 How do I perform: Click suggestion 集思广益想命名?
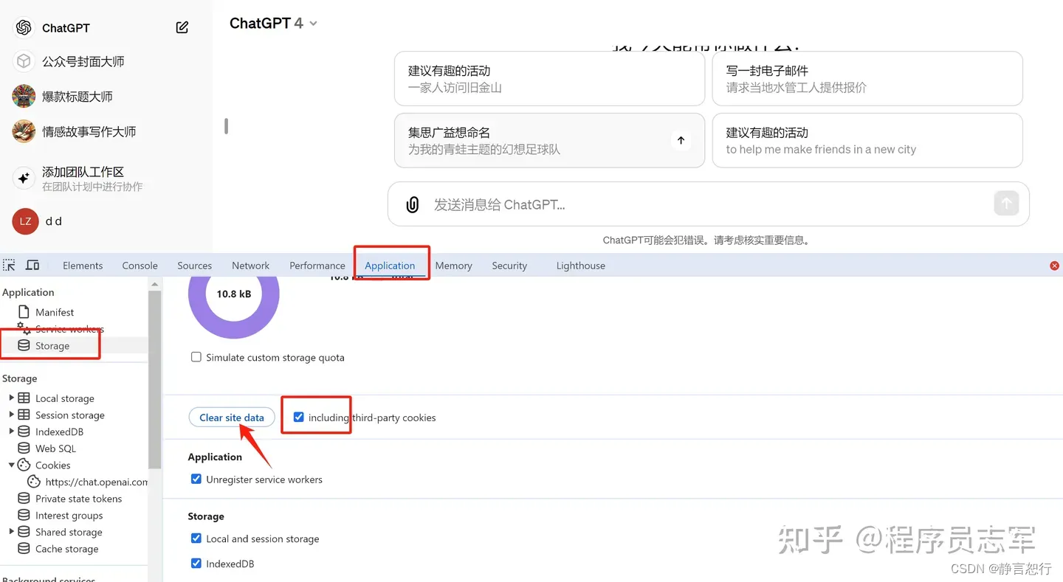pos(549,140)
